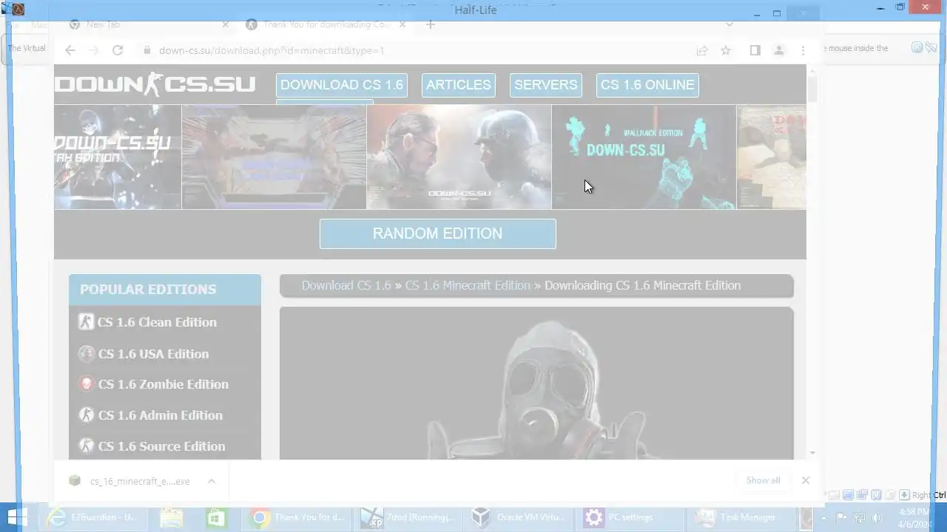Open CS 1.6 ONLINE menu item

(647, 85)
